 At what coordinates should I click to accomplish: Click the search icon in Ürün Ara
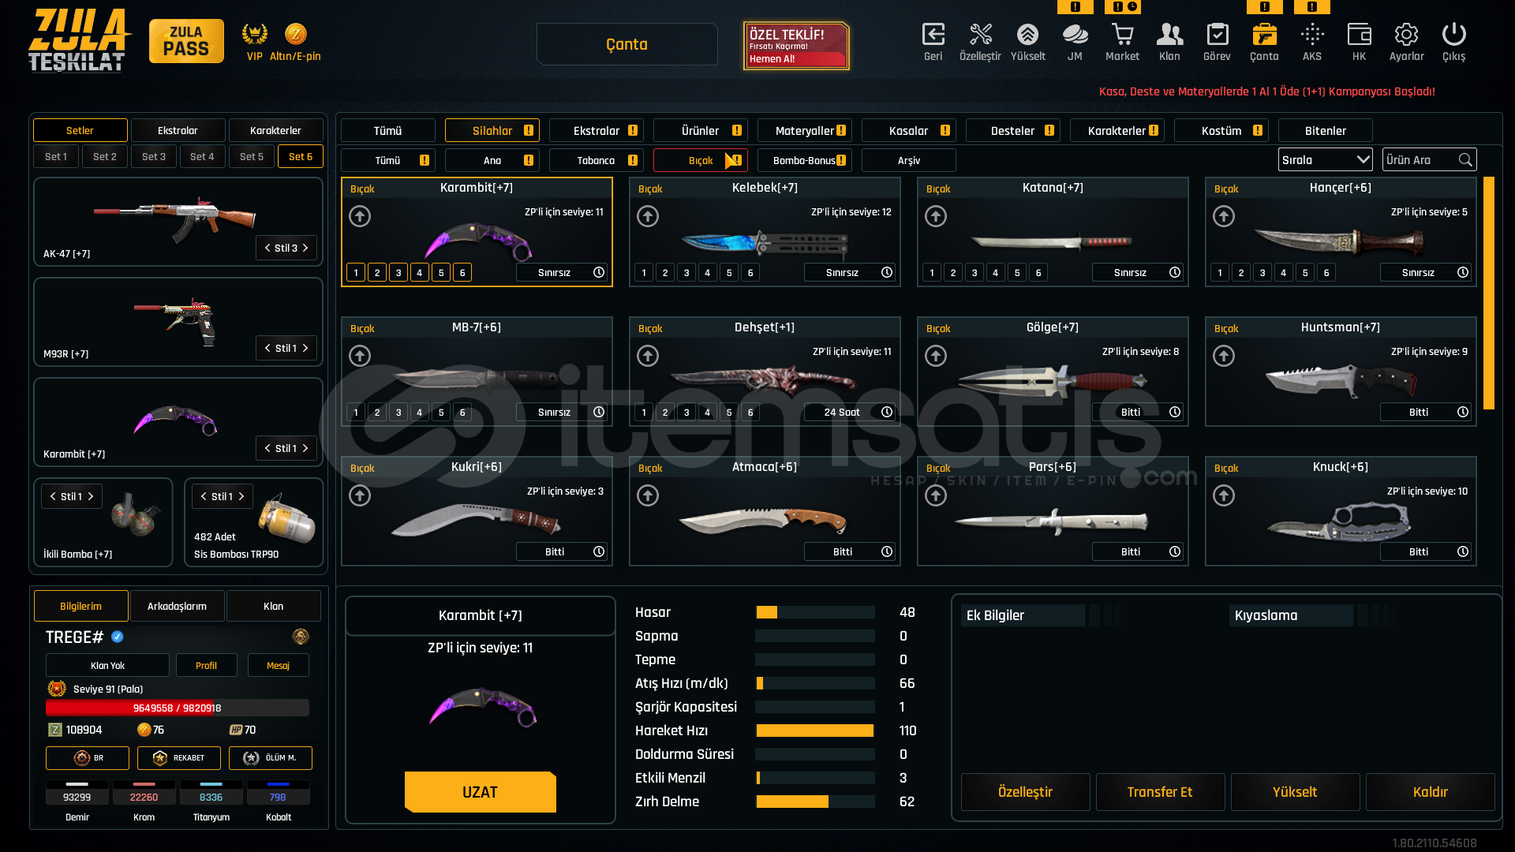click(x=1465, y=160)
